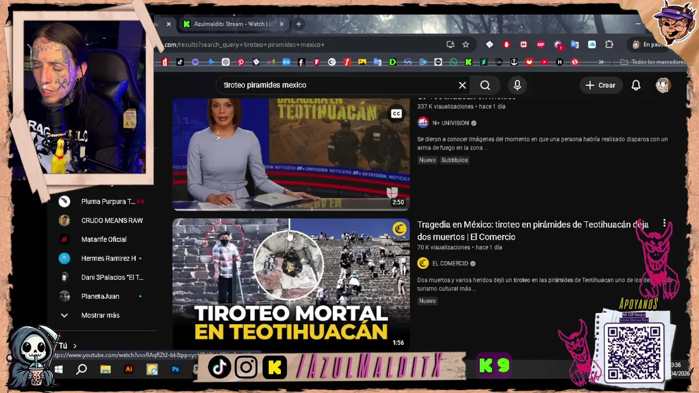The height and width of the screenshot is (393, 699).
Task: Play Univision Teotihuacán news thumbnail
Action: 291,154
